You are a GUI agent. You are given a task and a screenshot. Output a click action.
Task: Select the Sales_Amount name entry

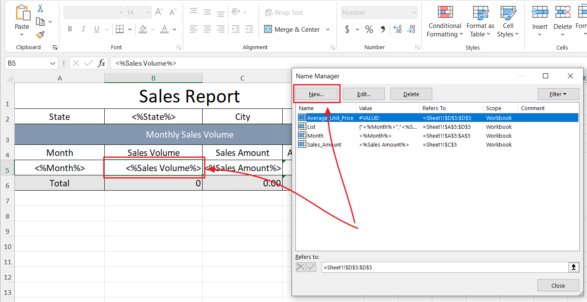click(324, 144)
